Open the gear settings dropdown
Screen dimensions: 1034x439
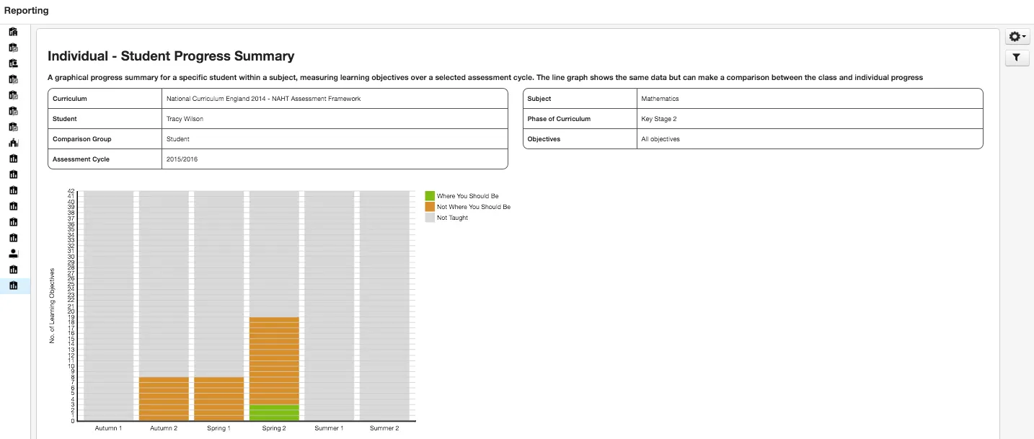point(1017,37)
